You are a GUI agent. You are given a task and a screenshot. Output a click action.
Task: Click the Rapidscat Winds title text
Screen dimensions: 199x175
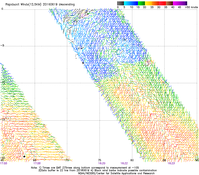click(40, 4)
